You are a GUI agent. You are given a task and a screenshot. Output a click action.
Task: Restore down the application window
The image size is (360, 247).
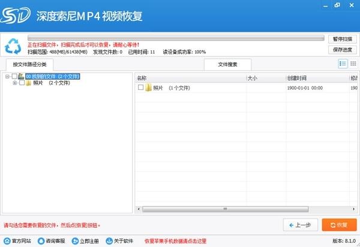tap(337, 5)
